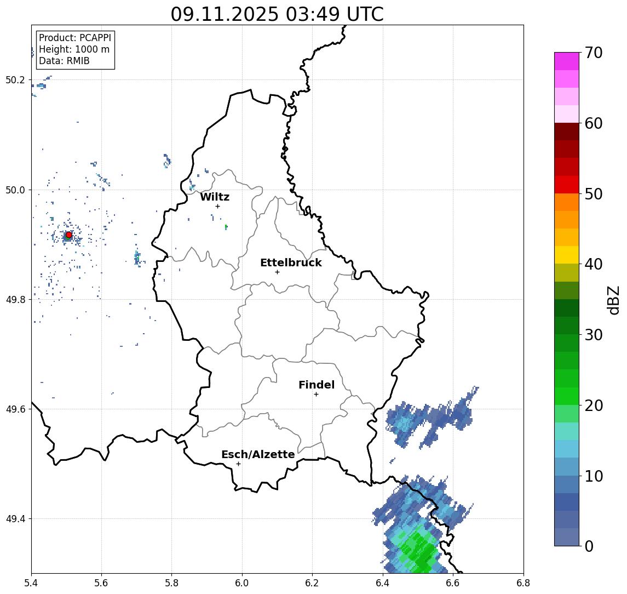This screenshot has width=627, height=594.
Task: Click the colorbar tick label 40
Action: pos(594,264)
